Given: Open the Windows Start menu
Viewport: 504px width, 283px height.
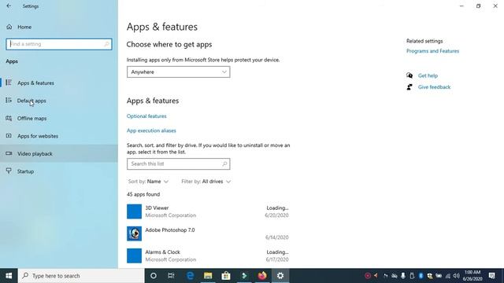Looking at the screenshot, I should [9, 276].
